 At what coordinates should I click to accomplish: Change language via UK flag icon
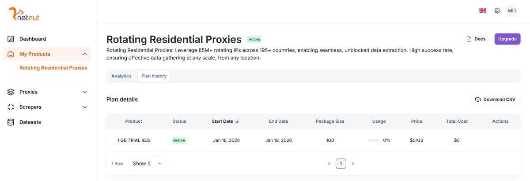click(483, 11)
